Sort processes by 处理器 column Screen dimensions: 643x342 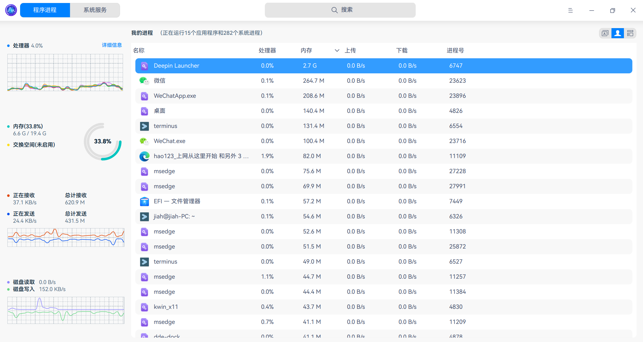[x=267, y=51]
